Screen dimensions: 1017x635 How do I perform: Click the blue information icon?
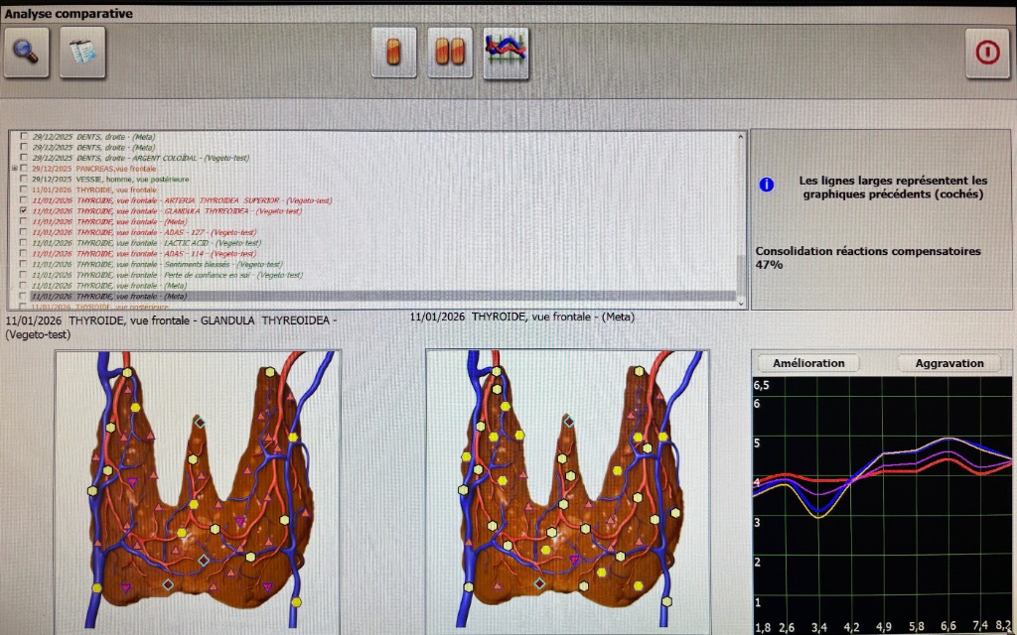pyautogui.click(x=766, y=185)
